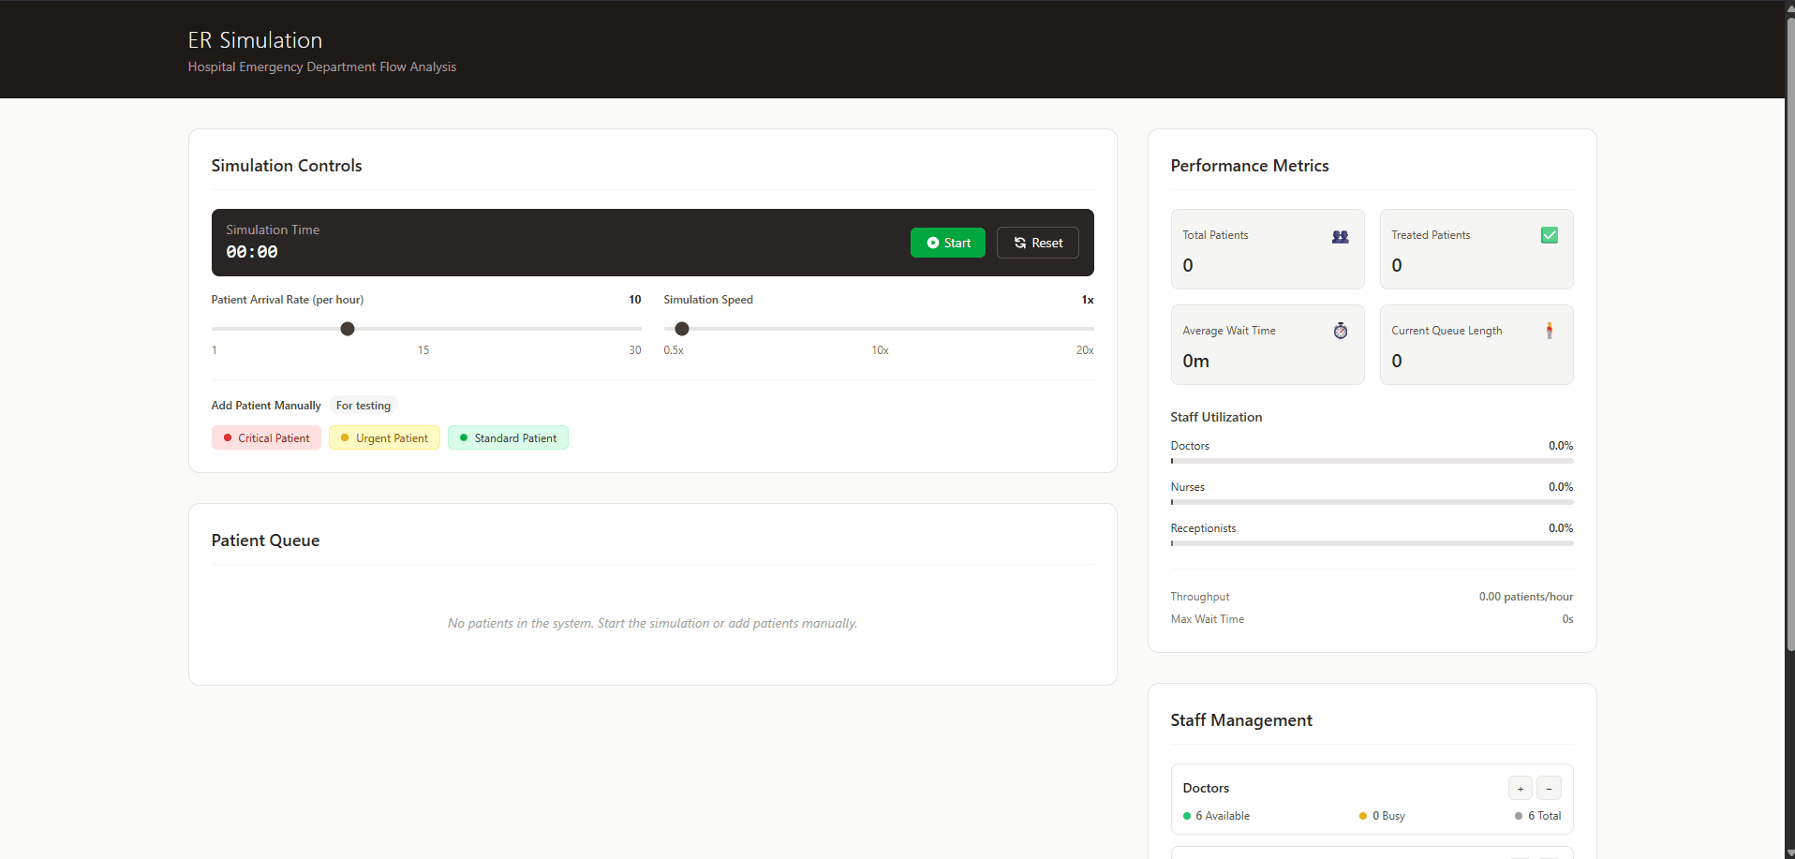
Task: Add a Critical Patient manually
Action: (266, 438)
